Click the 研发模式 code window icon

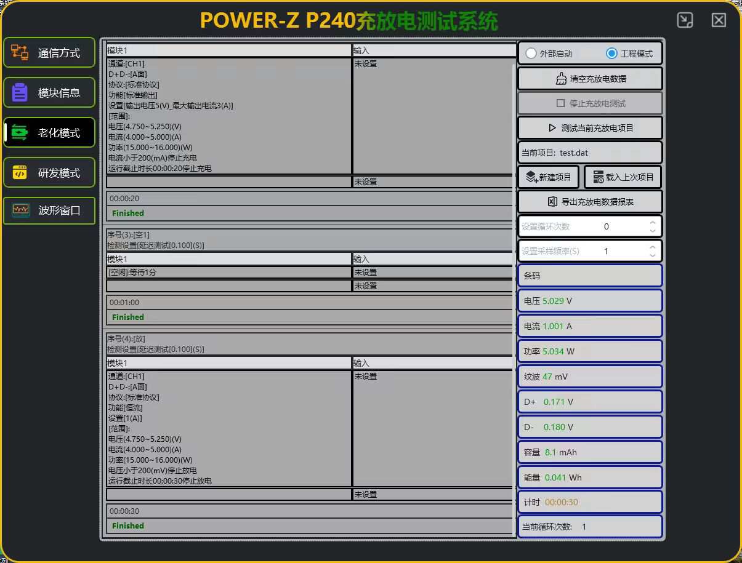[20, 173]
